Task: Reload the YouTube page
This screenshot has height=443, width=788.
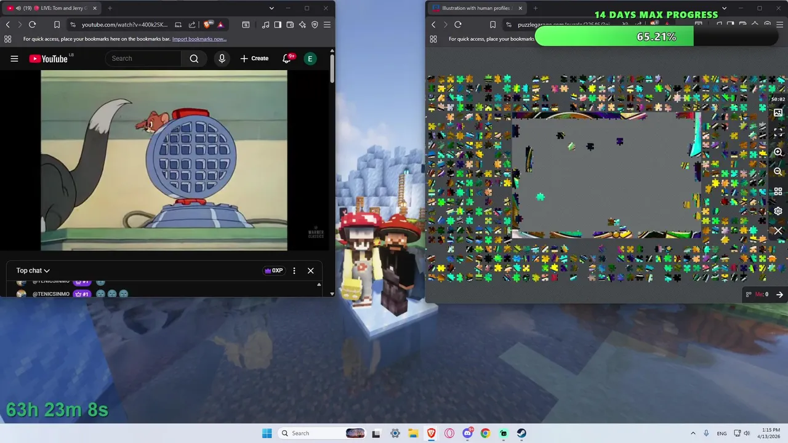Action: click(32, 25)
